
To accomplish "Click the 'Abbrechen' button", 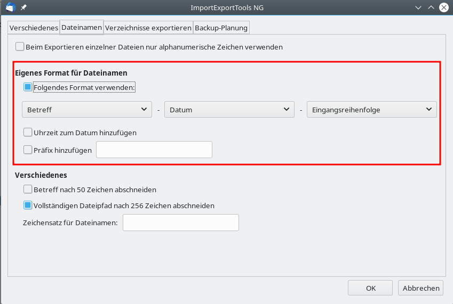I will click(420, 288).
